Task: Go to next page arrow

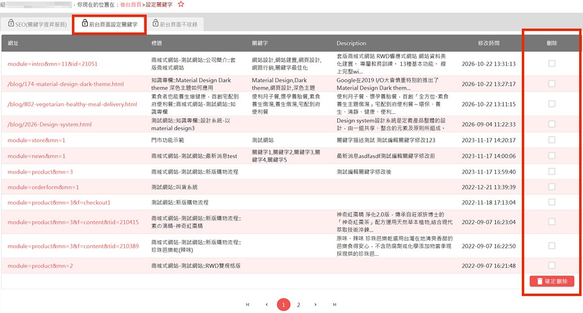Action: (315, 304)
